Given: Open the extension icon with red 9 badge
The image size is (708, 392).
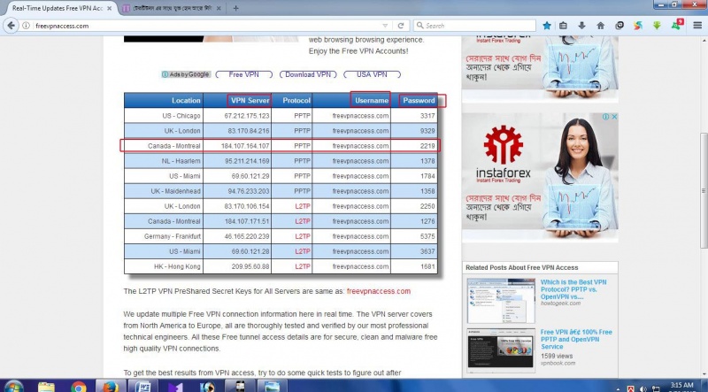Looking at the screenshot, I should (677, 25).
